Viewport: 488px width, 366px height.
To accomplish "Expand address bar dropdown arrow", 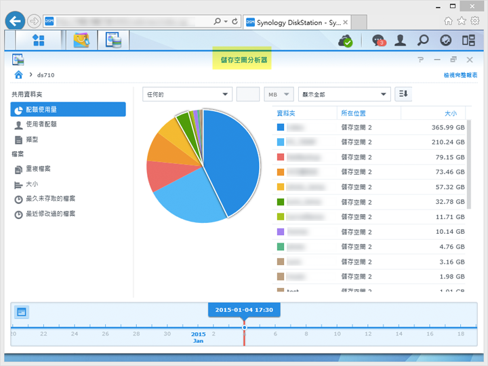I will (226, 21).
